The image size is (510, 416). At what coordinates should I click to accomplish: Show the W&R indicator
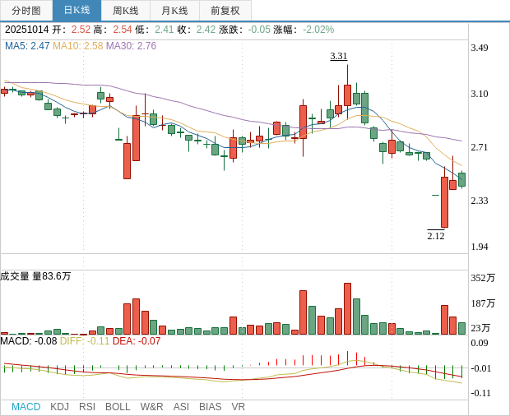point(151,407)
